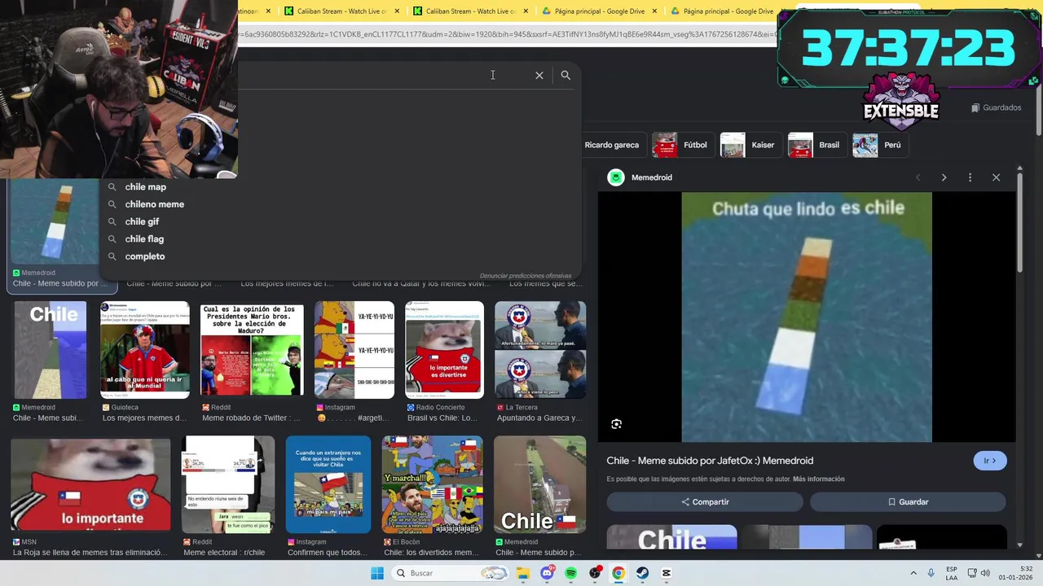
Task: Open Reddit 'Meme electoral' thumbnail
Action: (x=228, y=485)
